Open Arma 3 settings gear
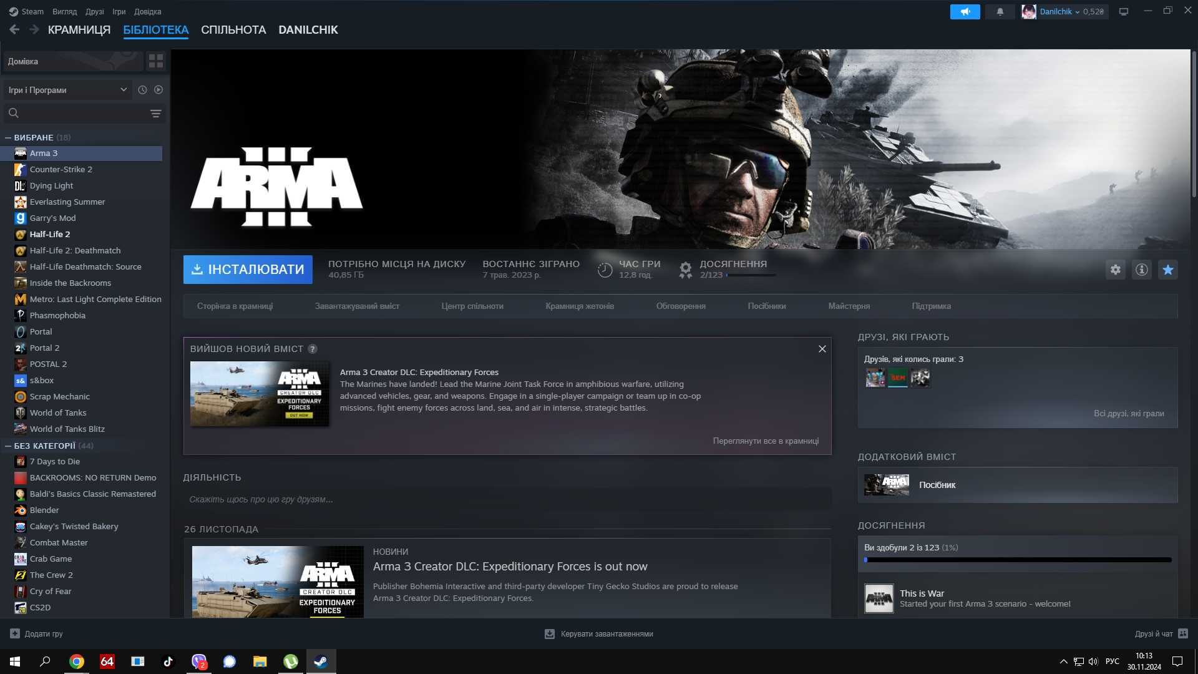Viewport: 1198px width, 674px height. tap(1115, 270)
